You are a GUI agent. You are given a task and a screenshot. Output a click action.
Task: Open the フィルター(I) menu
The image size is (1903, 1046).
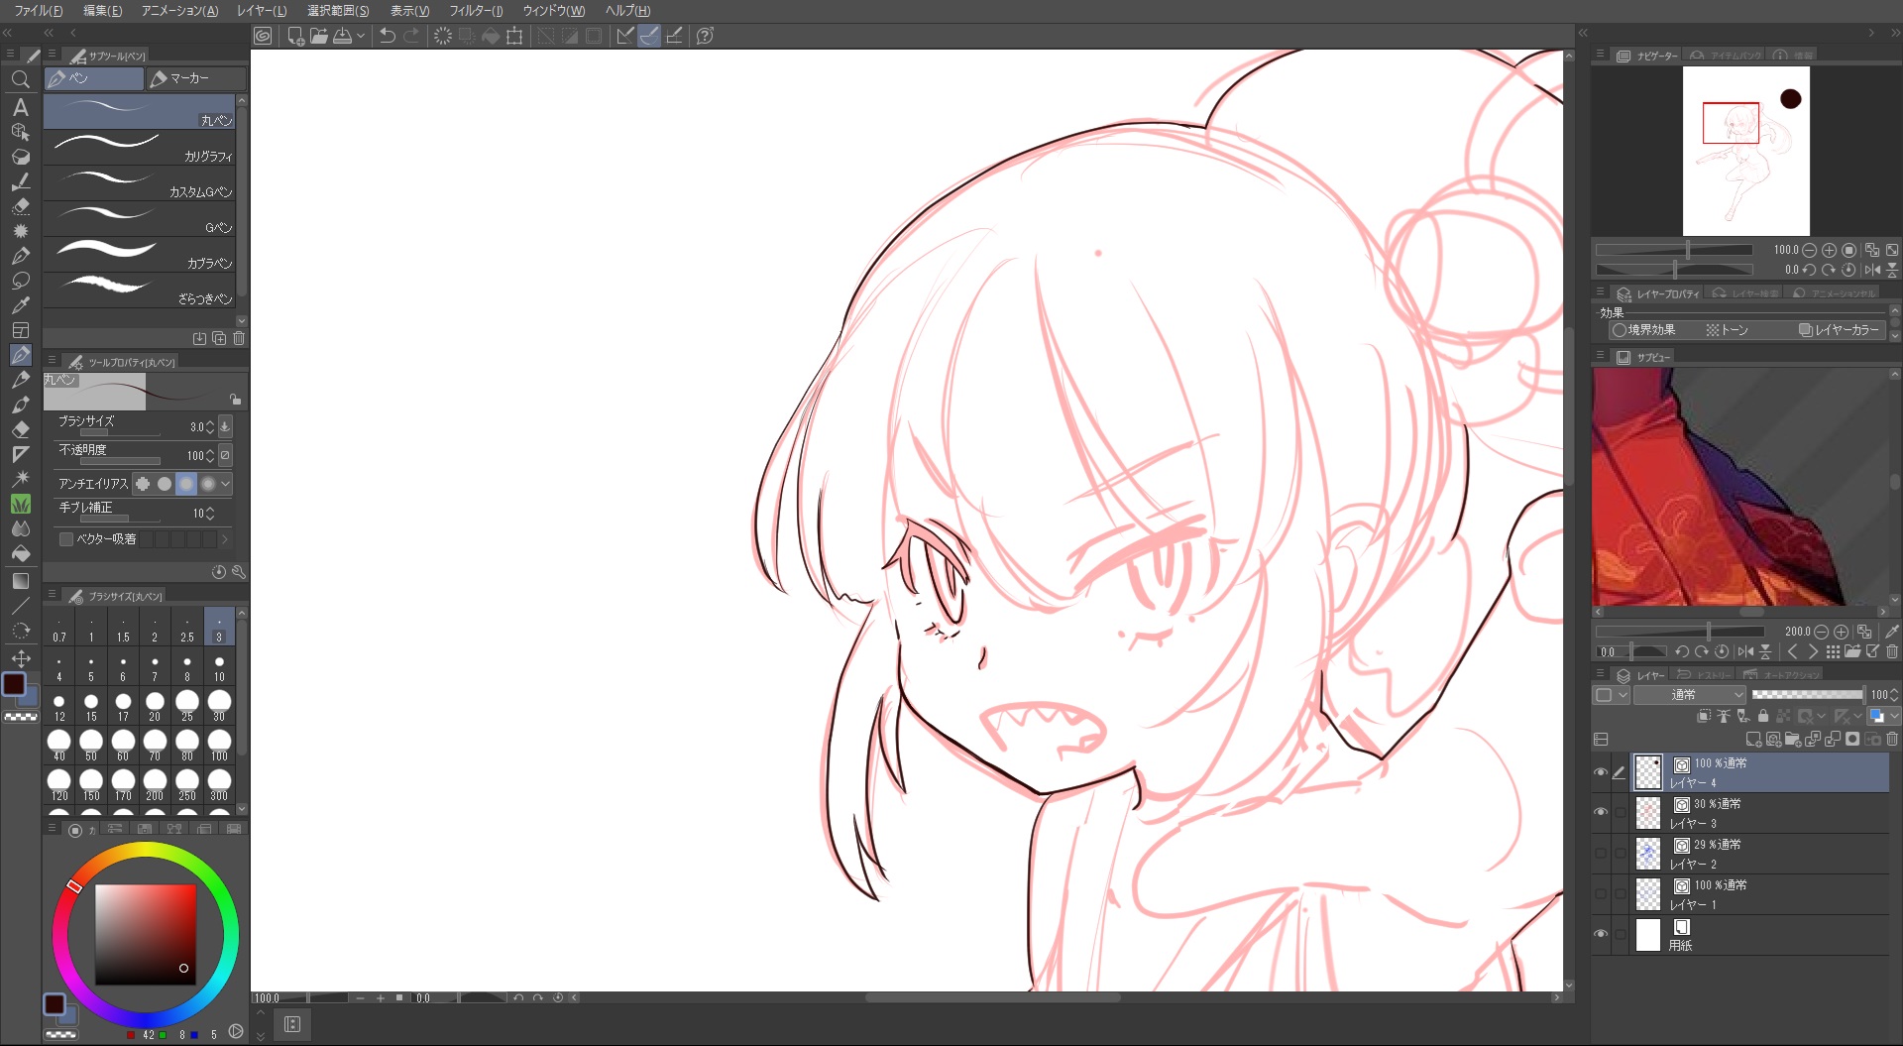tap(477, 11)
